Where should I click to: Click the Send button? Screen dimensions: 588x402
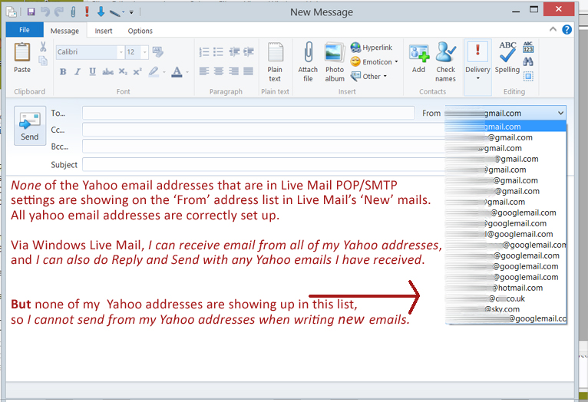(x=30, y=126)
